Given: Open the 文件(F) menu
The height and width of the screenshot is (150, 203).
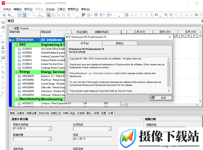Looking at the screenshot, I should click(x=7, y=9).
